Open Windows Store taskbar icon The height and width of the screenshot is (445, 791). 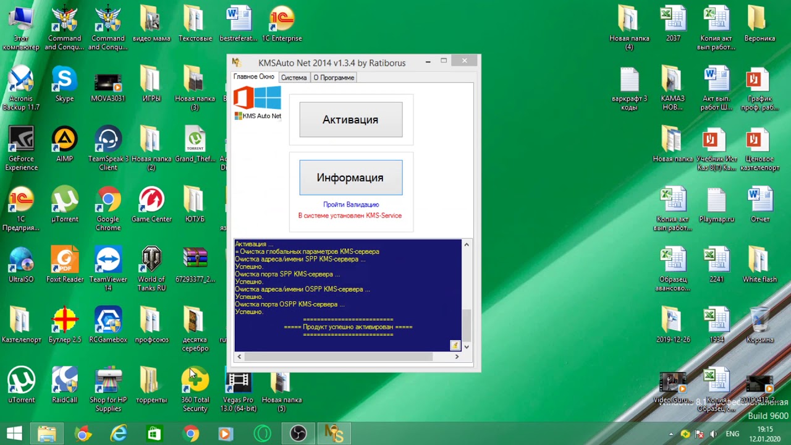(154, 434)
